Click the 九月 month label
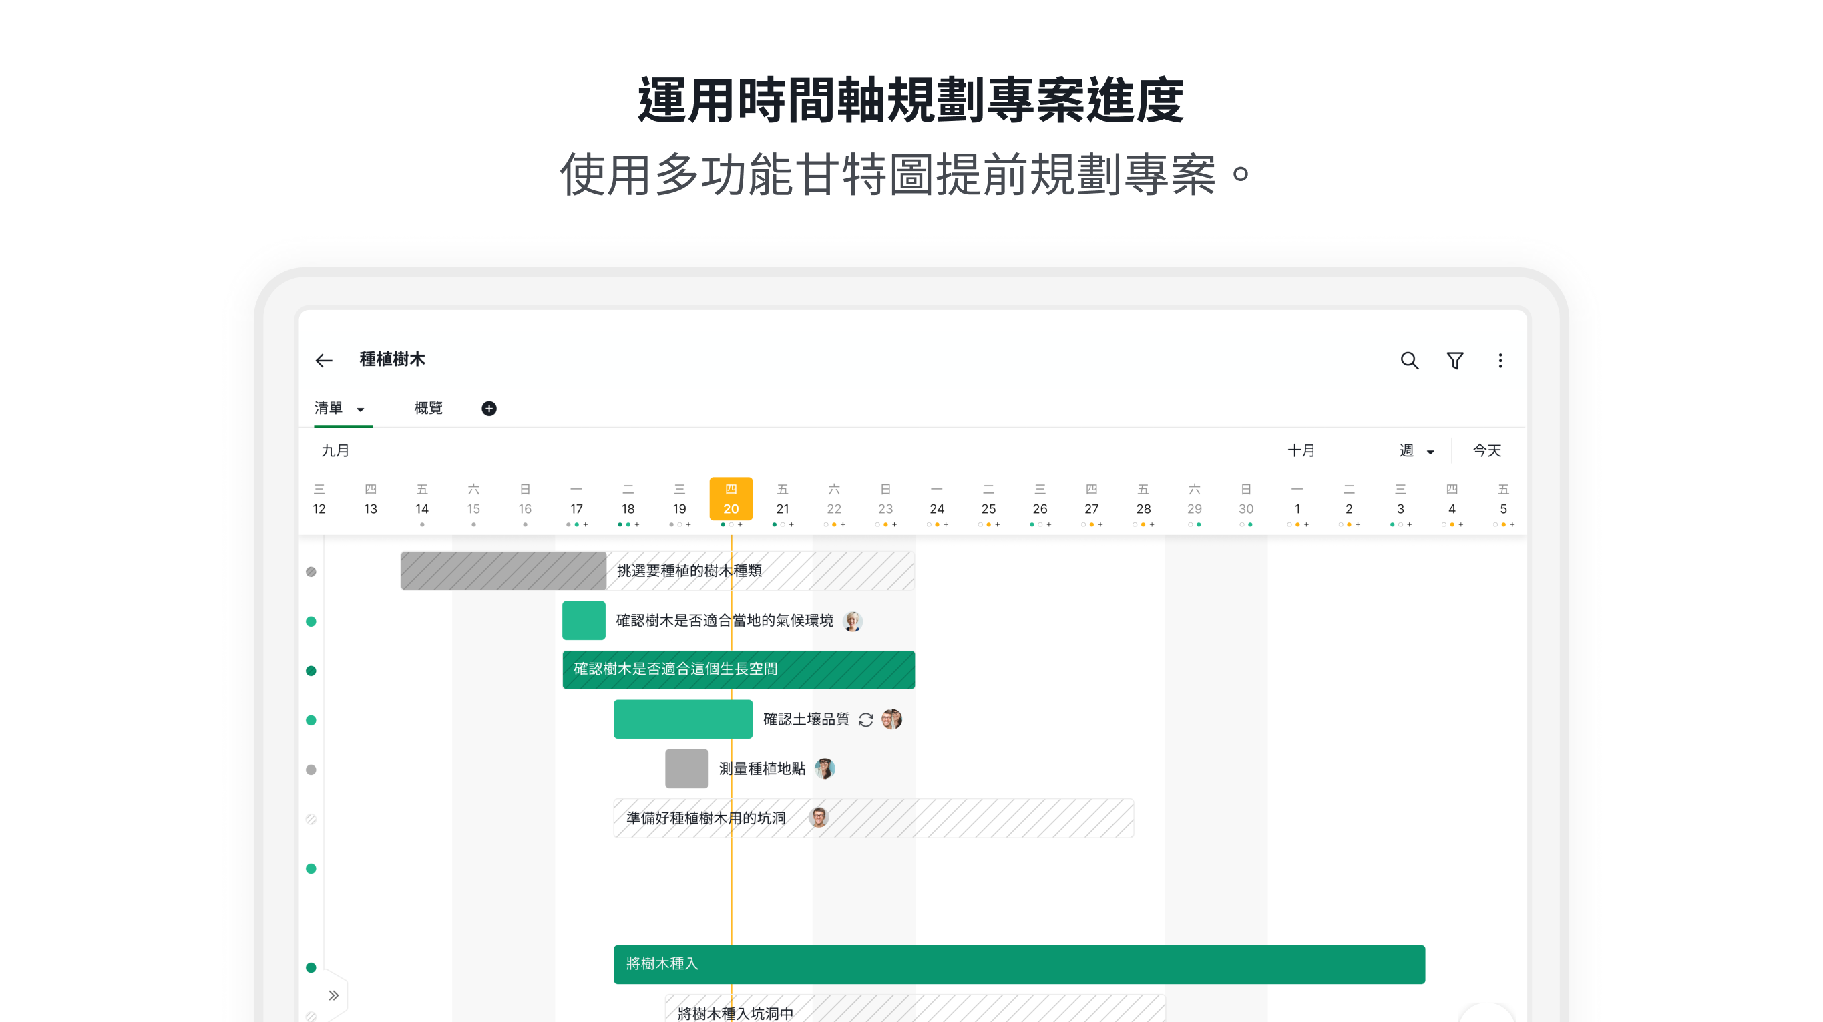The image size is (1823, 1022). coord(335,451)
